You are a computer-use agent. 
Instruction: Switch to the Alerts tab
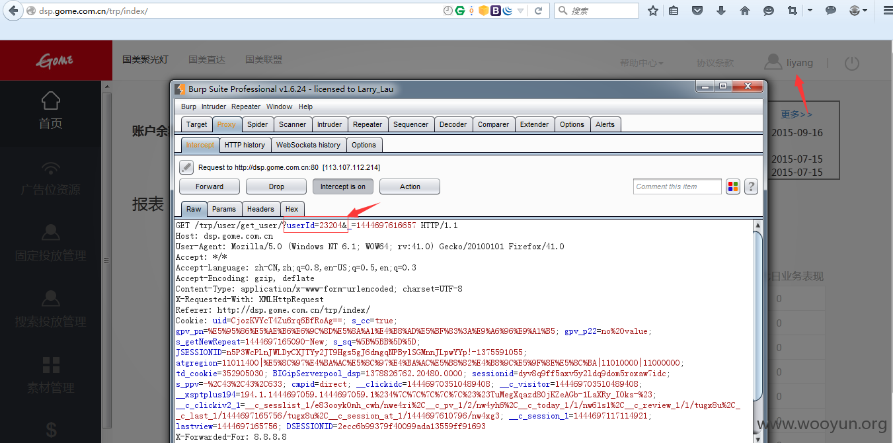pos(605,124)
